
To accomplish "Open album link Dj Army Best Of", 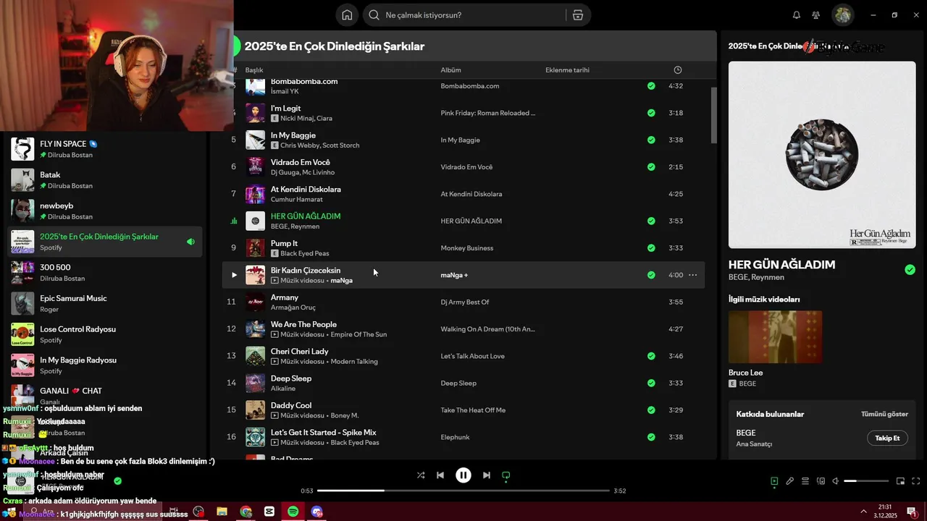I will pyautogui.click(x=465, y=302).
